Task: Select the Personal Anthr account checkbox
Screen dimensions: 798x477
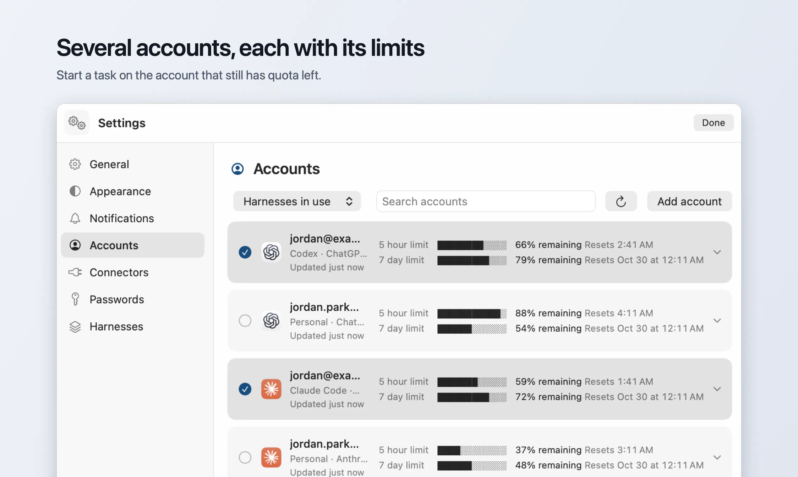Action: [x=245, y=458]
